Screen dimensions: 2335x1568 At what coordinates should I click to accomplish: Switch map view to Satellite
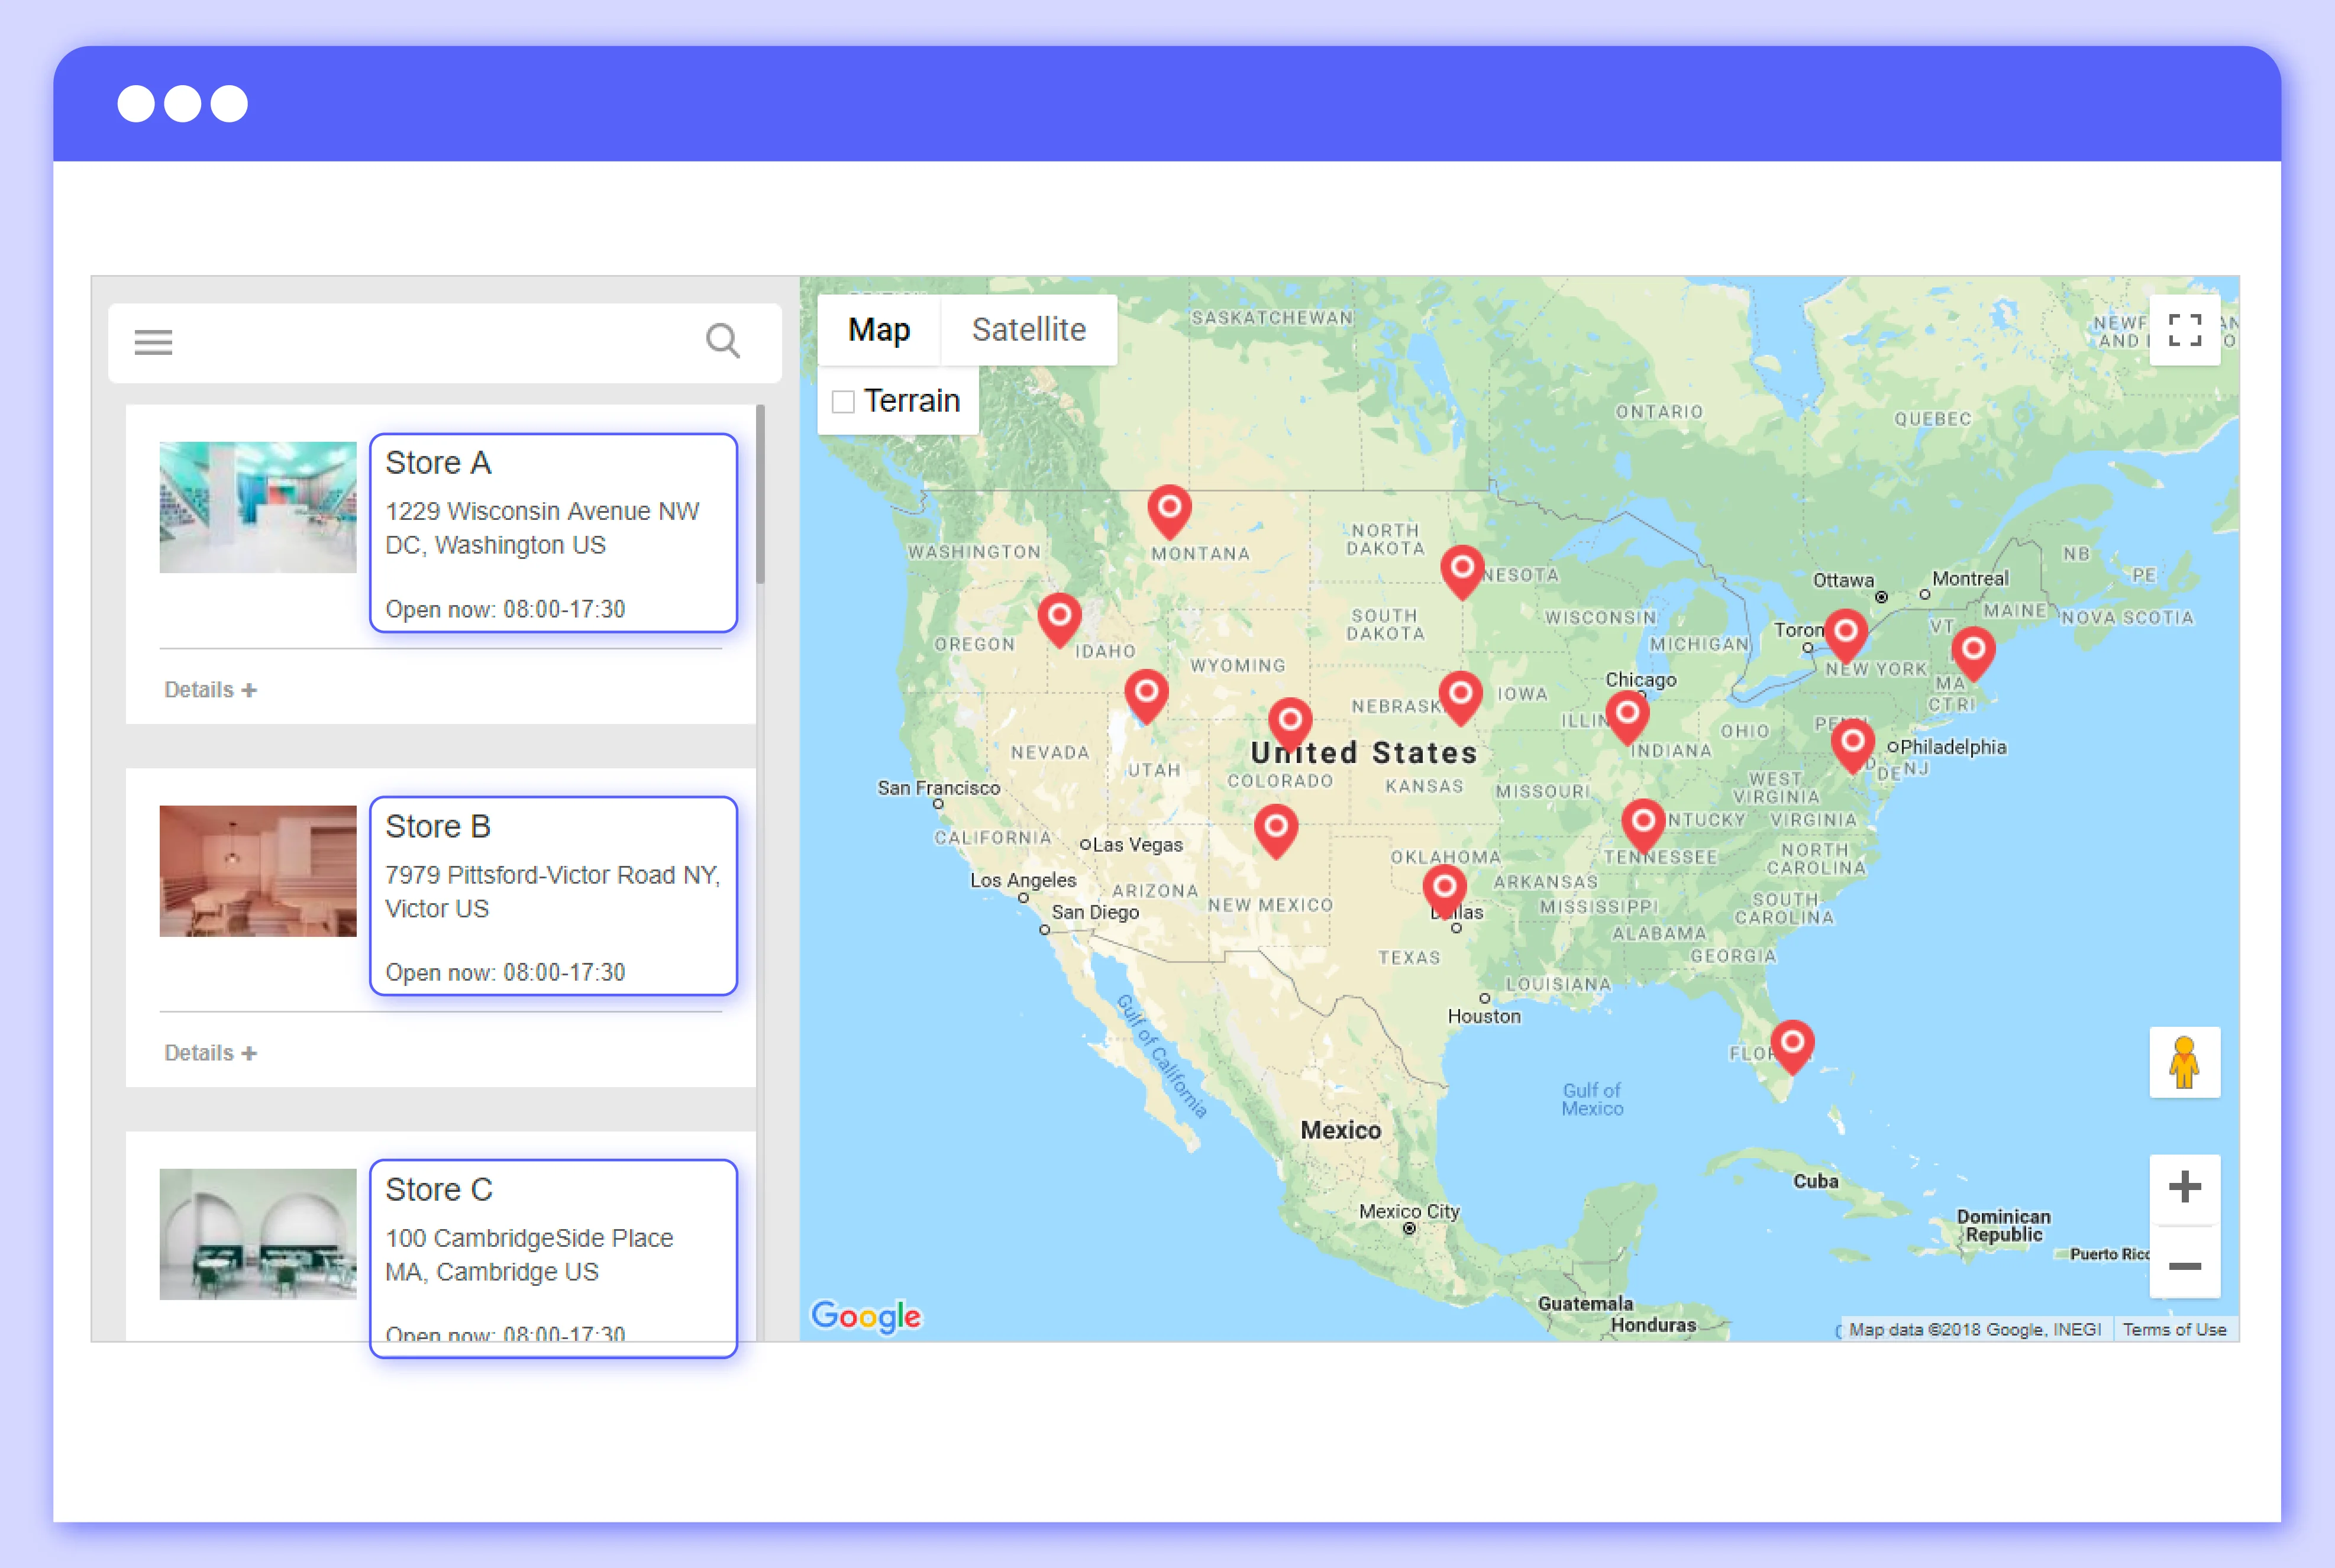click(1028, 329)
